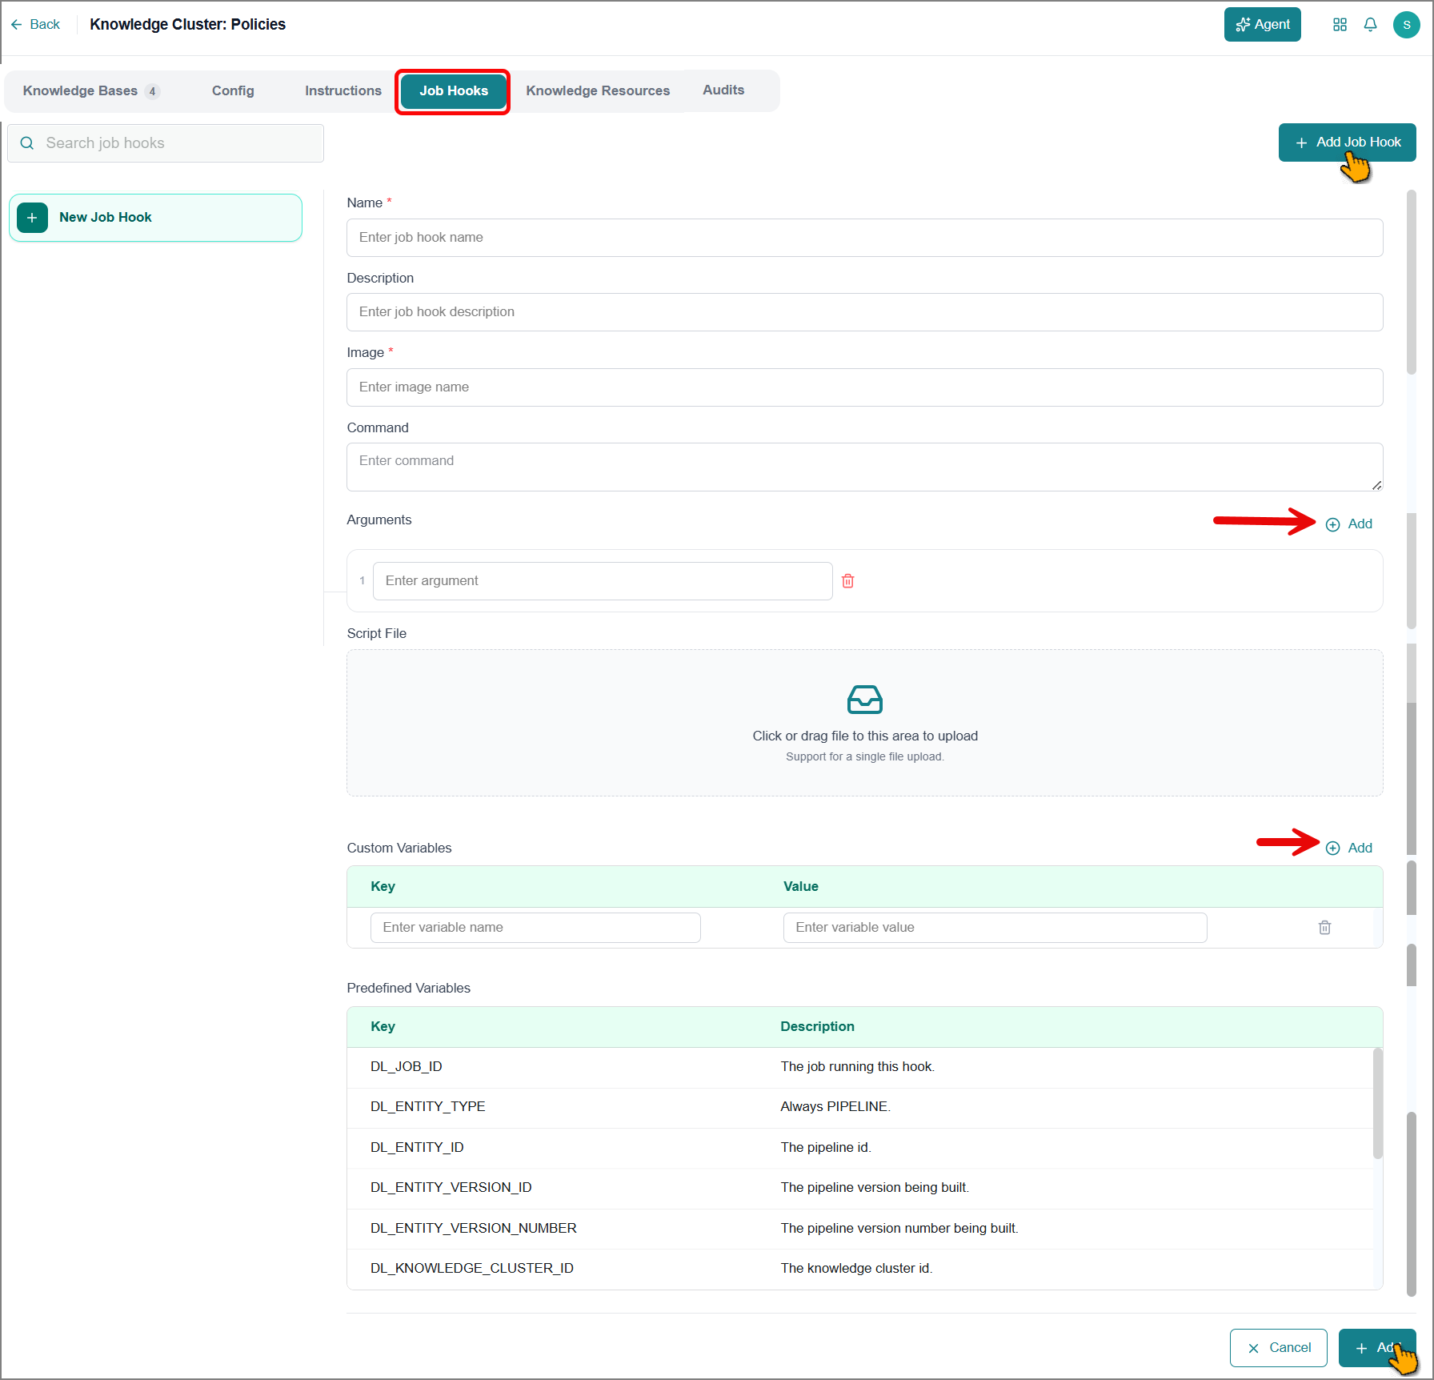Focus the Search job hooks field
This screenshot has width=1434, height=1380.
(166, 143)
